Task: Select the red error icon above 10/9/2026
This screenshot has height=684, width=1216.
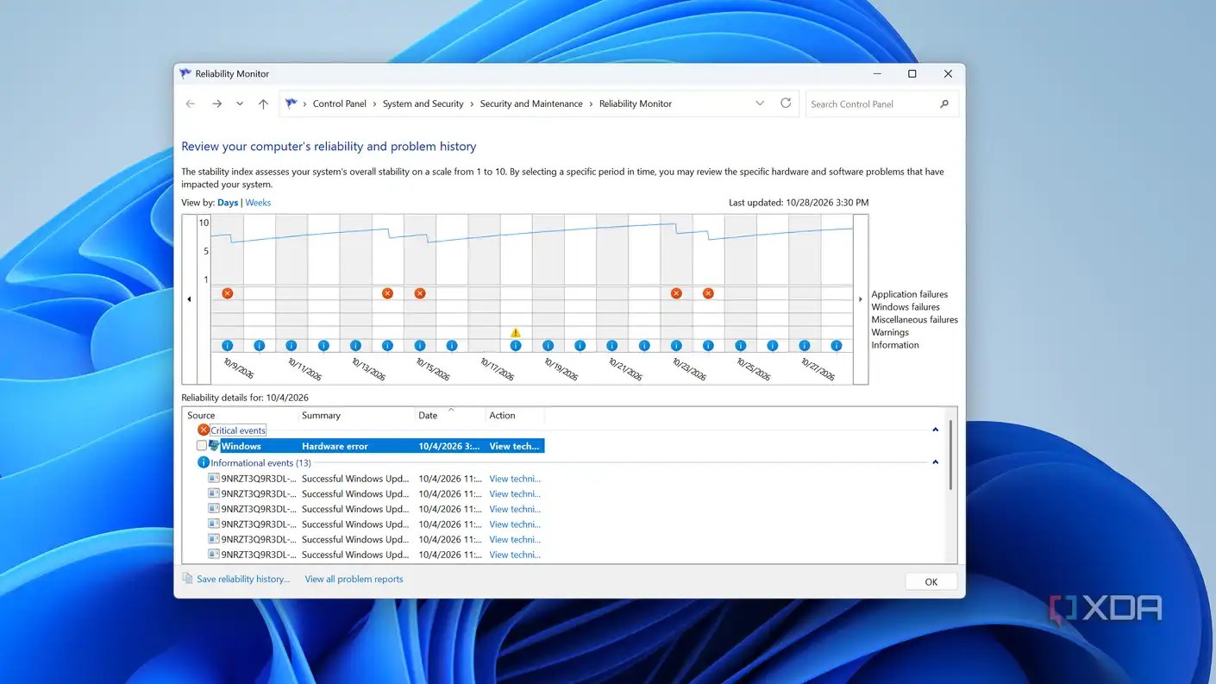Action: 228,293
